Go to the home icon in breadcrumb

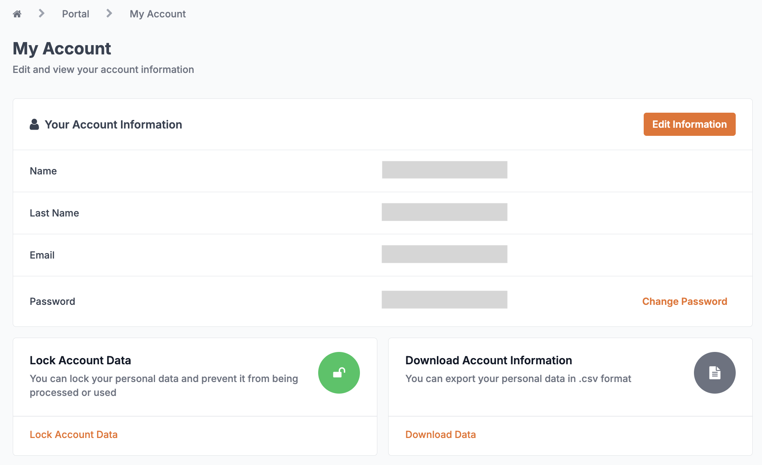tap(17, 14)
